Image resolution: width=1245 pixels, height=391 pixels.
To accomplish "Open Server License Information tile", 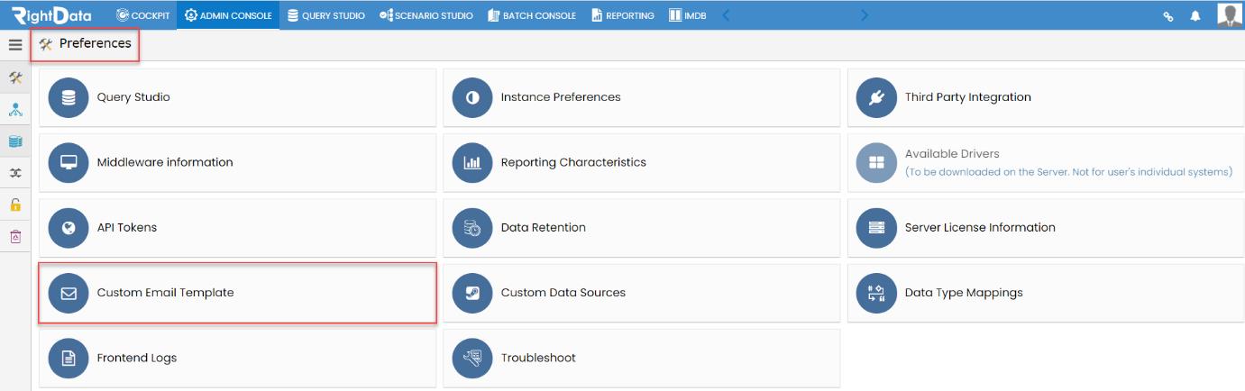I will point(1046,228).
